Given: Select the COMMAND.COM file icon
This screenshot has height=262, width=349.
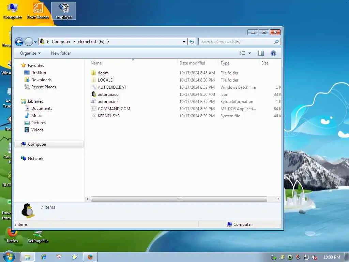Looking at the screenshot, I should click(93, 108).
